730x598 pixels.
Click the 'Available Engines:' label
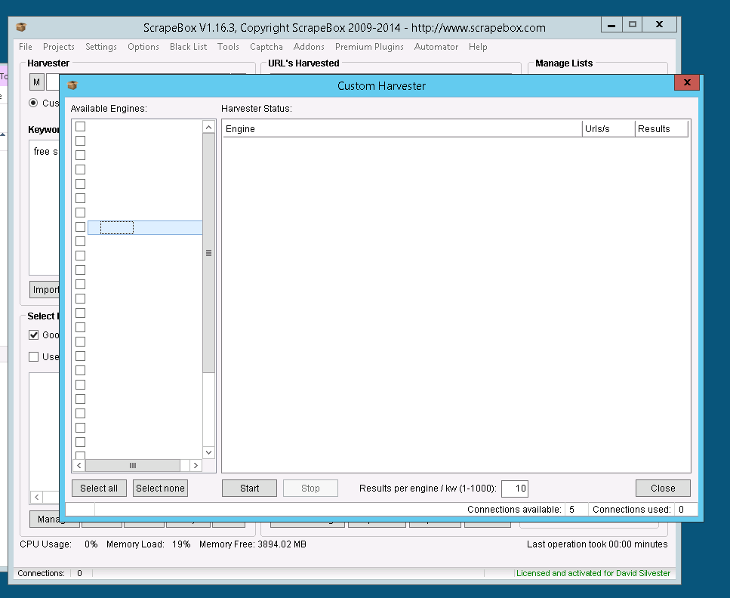click(109, 109)
